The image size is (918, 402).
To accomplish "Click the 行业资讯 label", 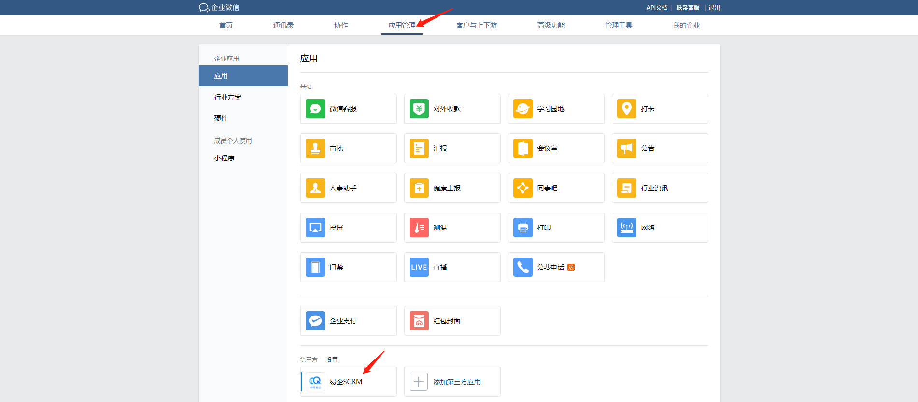I will [x=654, y=188].
